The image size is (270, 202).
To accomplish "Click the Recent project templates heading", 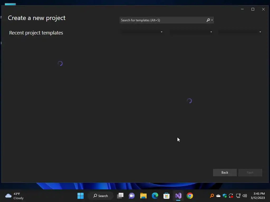I will (x=36, y=33).
